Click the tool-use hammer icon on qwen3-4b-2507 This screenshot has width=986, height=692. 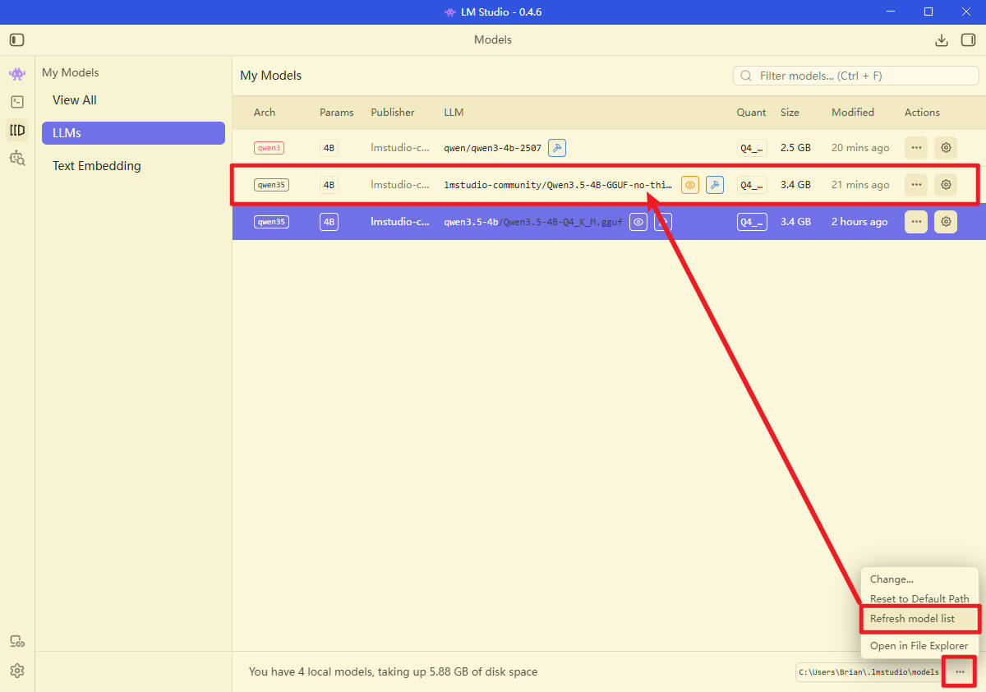click(557, 148)
